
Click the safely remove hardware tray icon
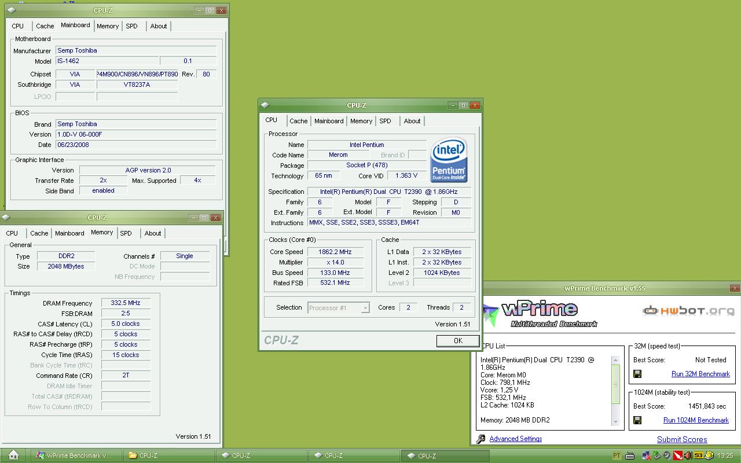(656, 455)
